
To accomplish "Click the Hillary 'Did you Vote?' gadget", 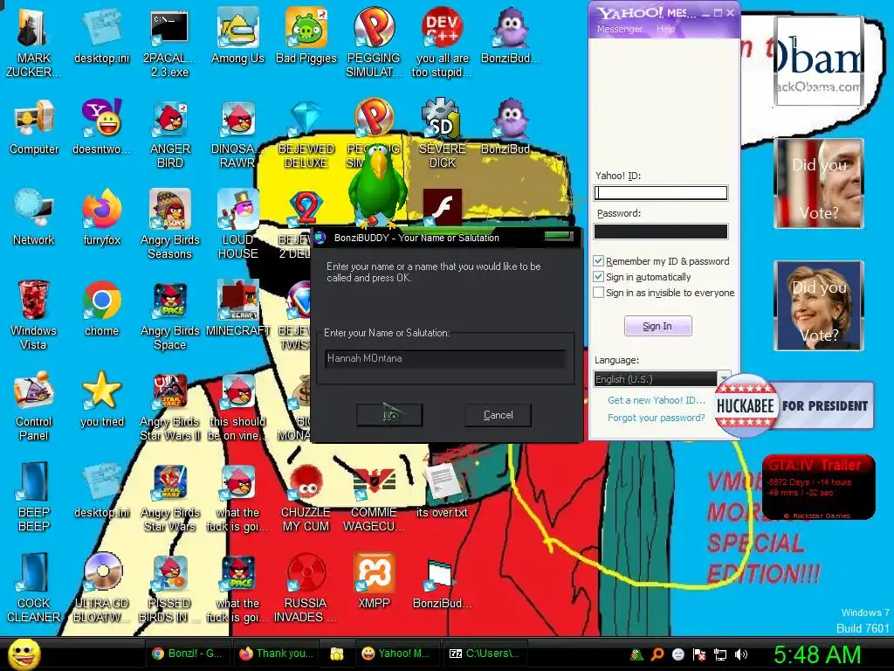I will click(819, 306).
